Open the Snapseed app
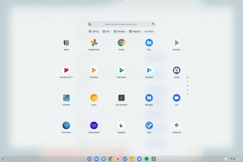243x162 pixels. tap(121, 125)
